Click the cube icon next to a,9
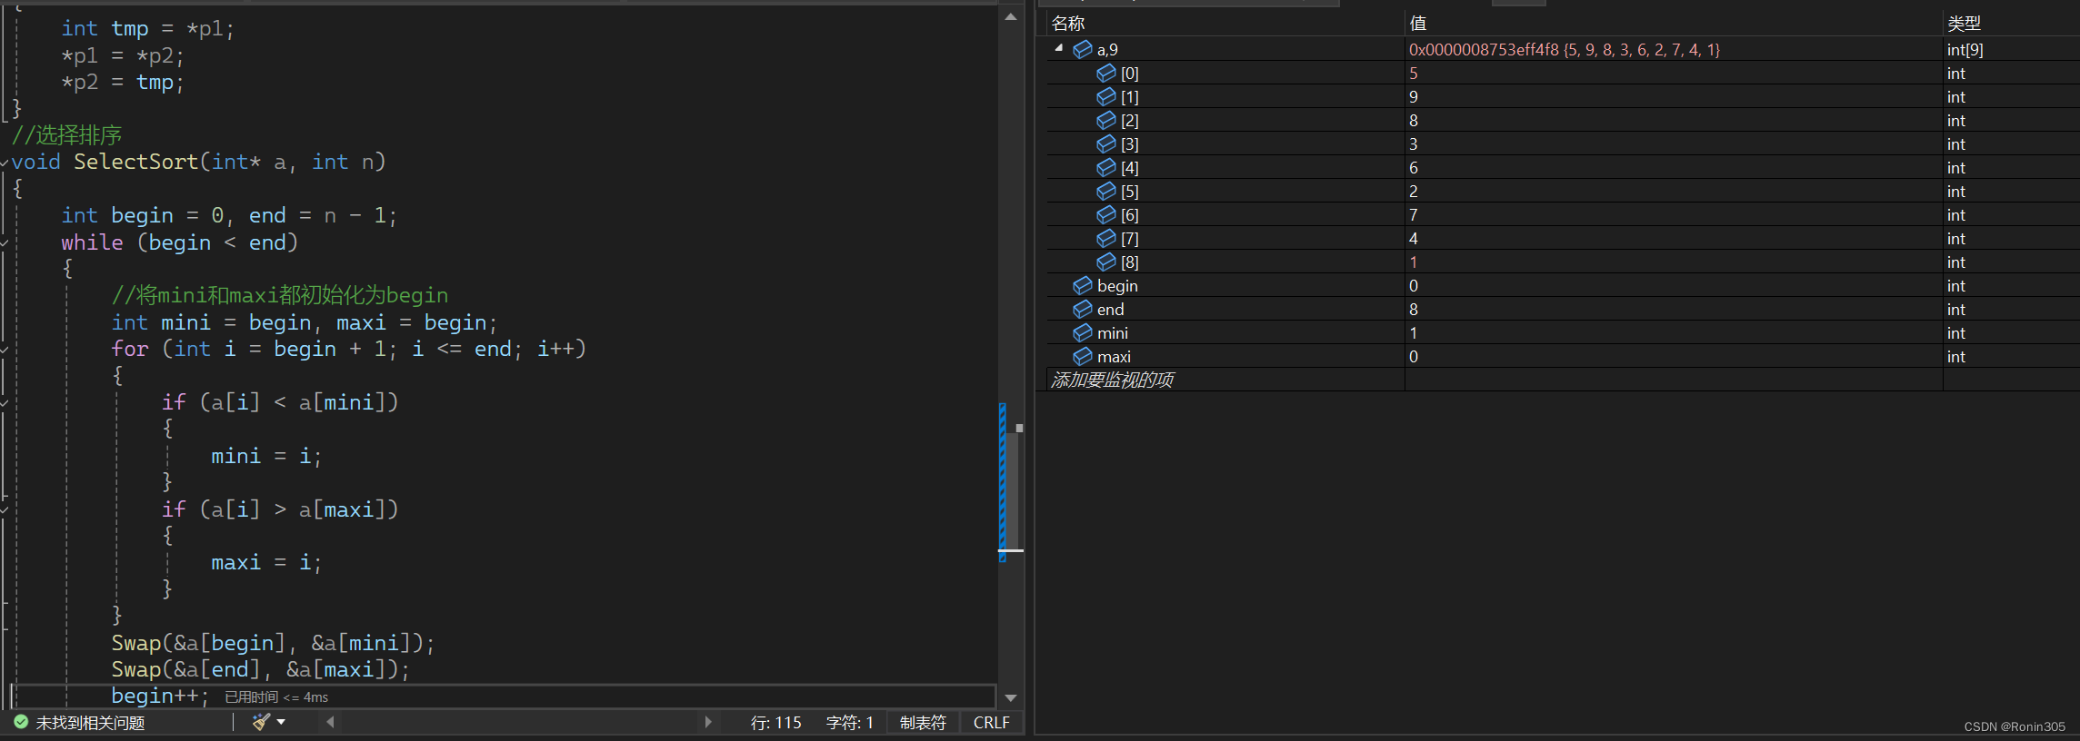The height and width of the screenshot is (741, 2080). coord(1083,49)
